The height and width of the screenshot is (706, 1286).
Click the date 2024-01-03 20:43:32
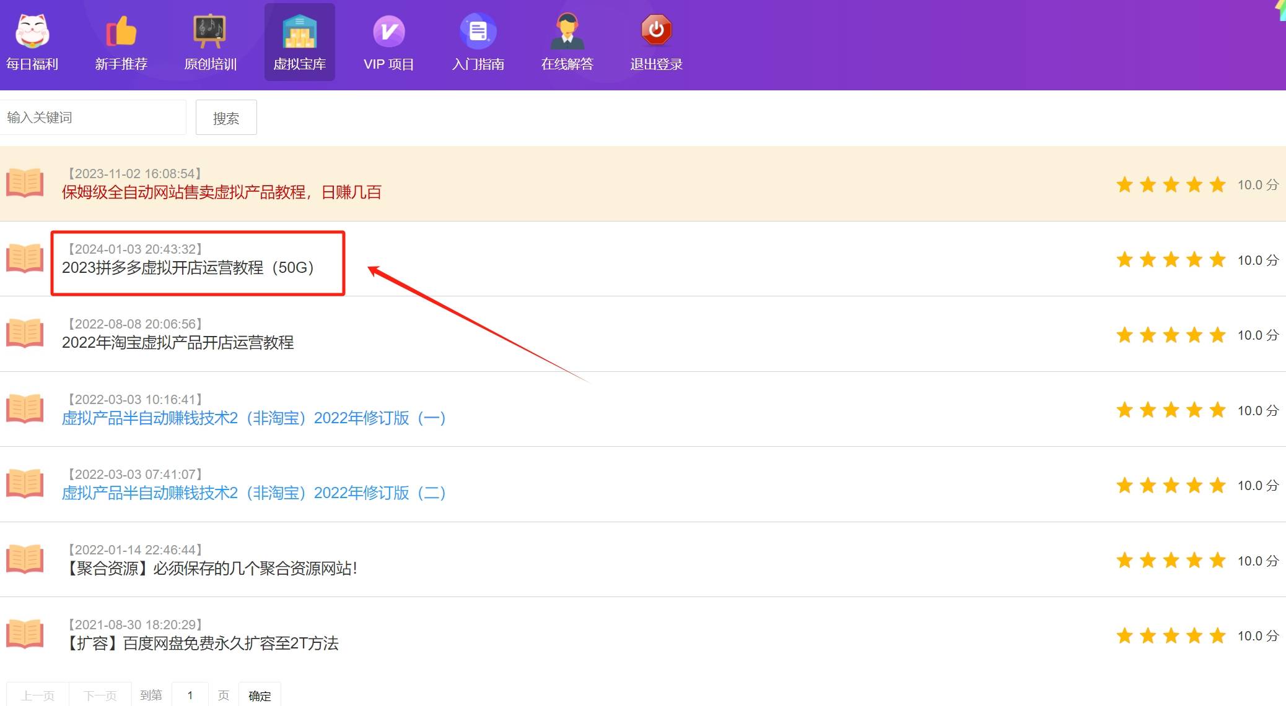[x=135, y=249]
